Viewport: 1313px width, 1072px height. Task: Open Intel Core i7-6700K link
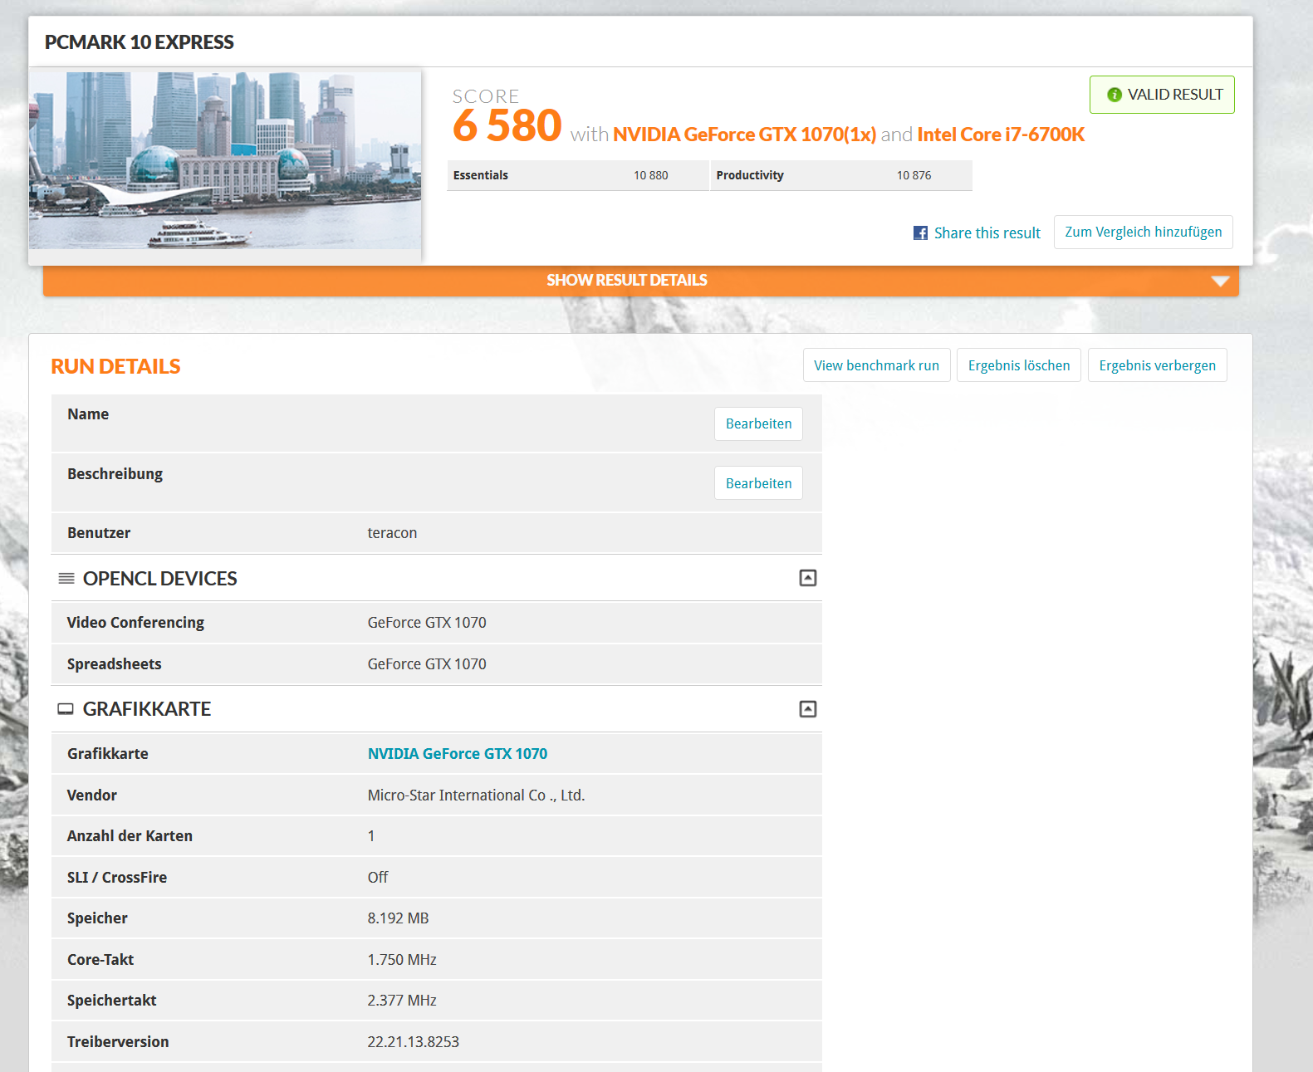1001,135
